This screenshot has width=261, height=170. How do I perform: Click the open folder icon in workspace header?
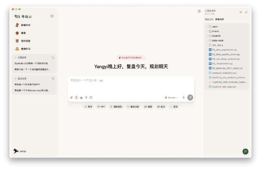point(241,12)
